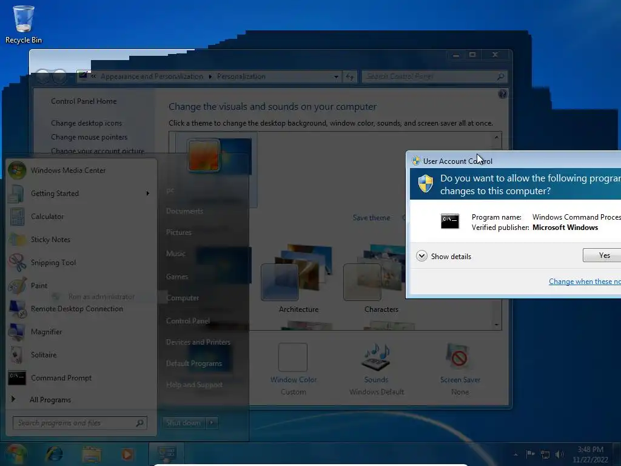Click the Windows Media Center icon
The height and width of the screenshot is (466, 621).
17,171
